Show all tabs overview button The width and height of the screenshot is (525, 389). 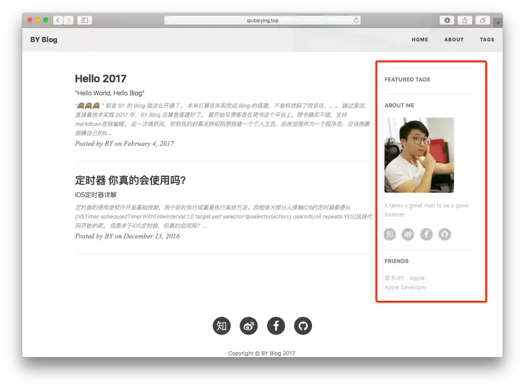[x=483, y=20]
